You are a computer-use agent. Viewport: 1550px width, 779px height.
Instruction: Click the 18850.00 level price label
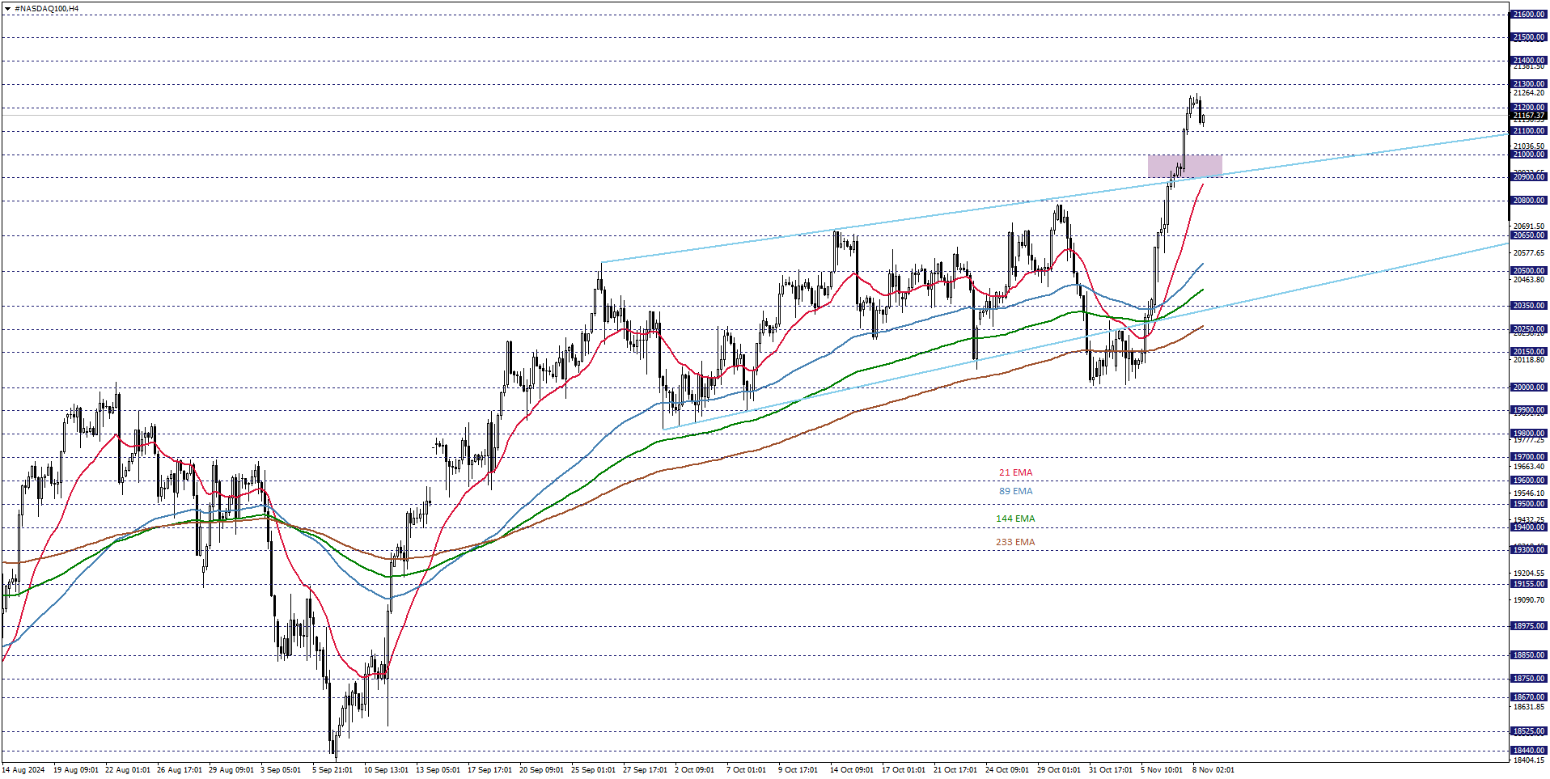pyautogui.click(x=1528, y=655)
